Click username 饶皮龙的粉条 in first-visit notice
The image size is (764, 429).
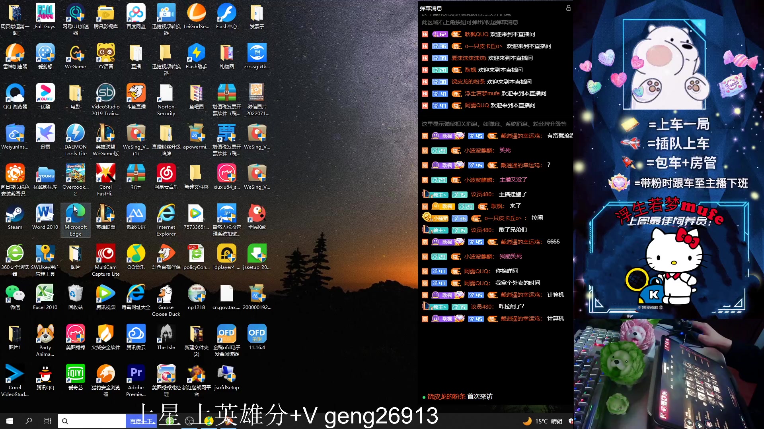(446, 396)
